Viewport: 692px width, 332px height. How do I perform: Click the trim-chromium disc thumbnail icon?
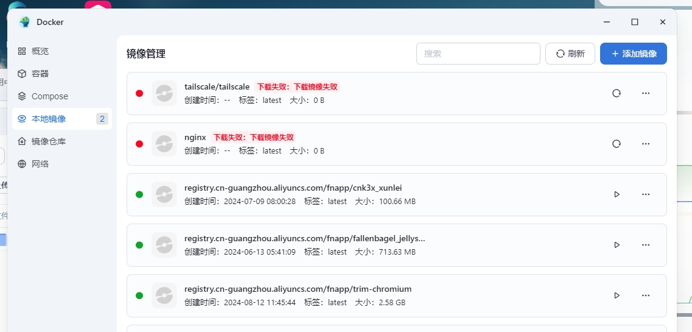(164, 295)
